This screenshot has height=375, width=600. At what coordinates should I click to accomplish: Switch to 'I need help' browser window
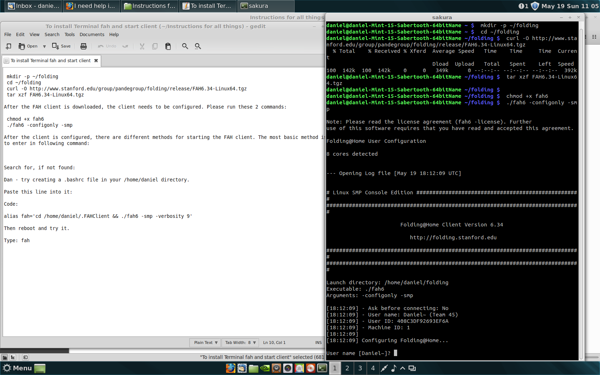point(91,6)
